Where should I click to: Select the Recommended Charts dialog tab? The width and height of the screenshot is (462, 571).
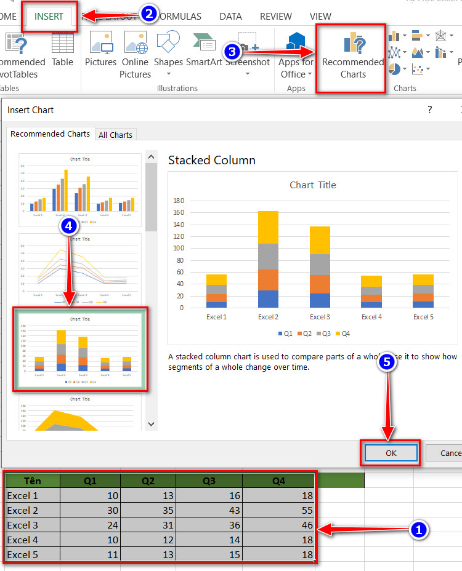click(x=50, y=134)
